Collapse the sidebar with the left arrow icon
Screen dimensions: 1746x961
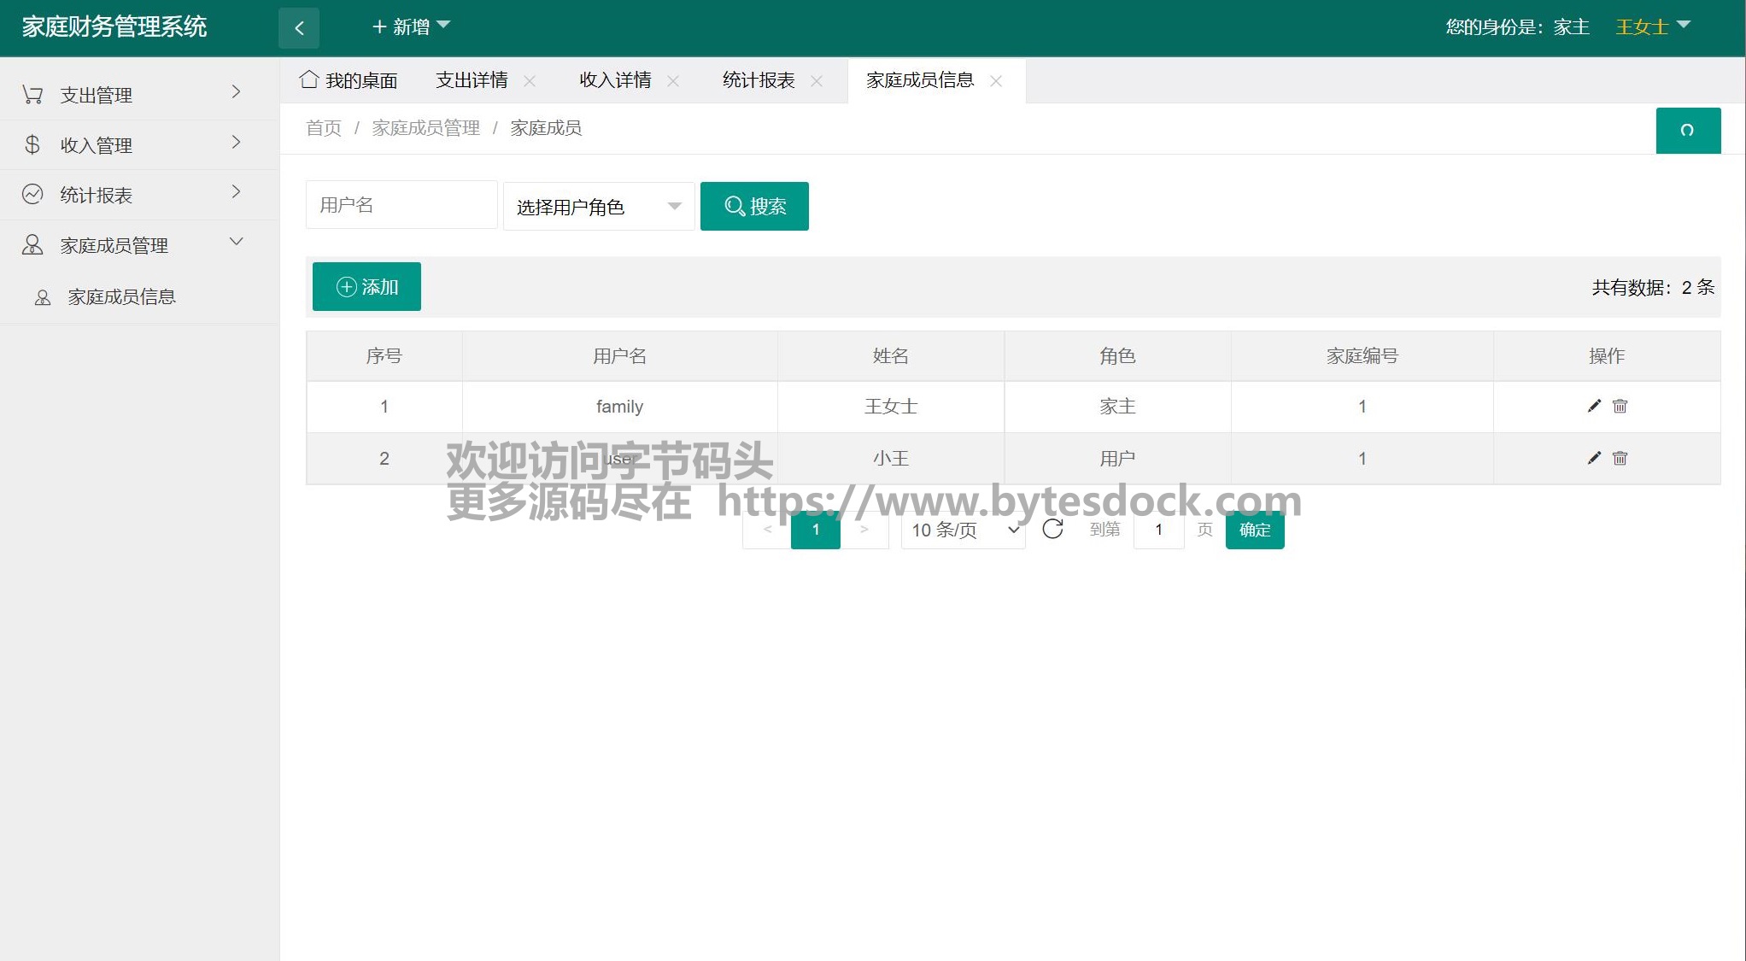pos(299,27)
